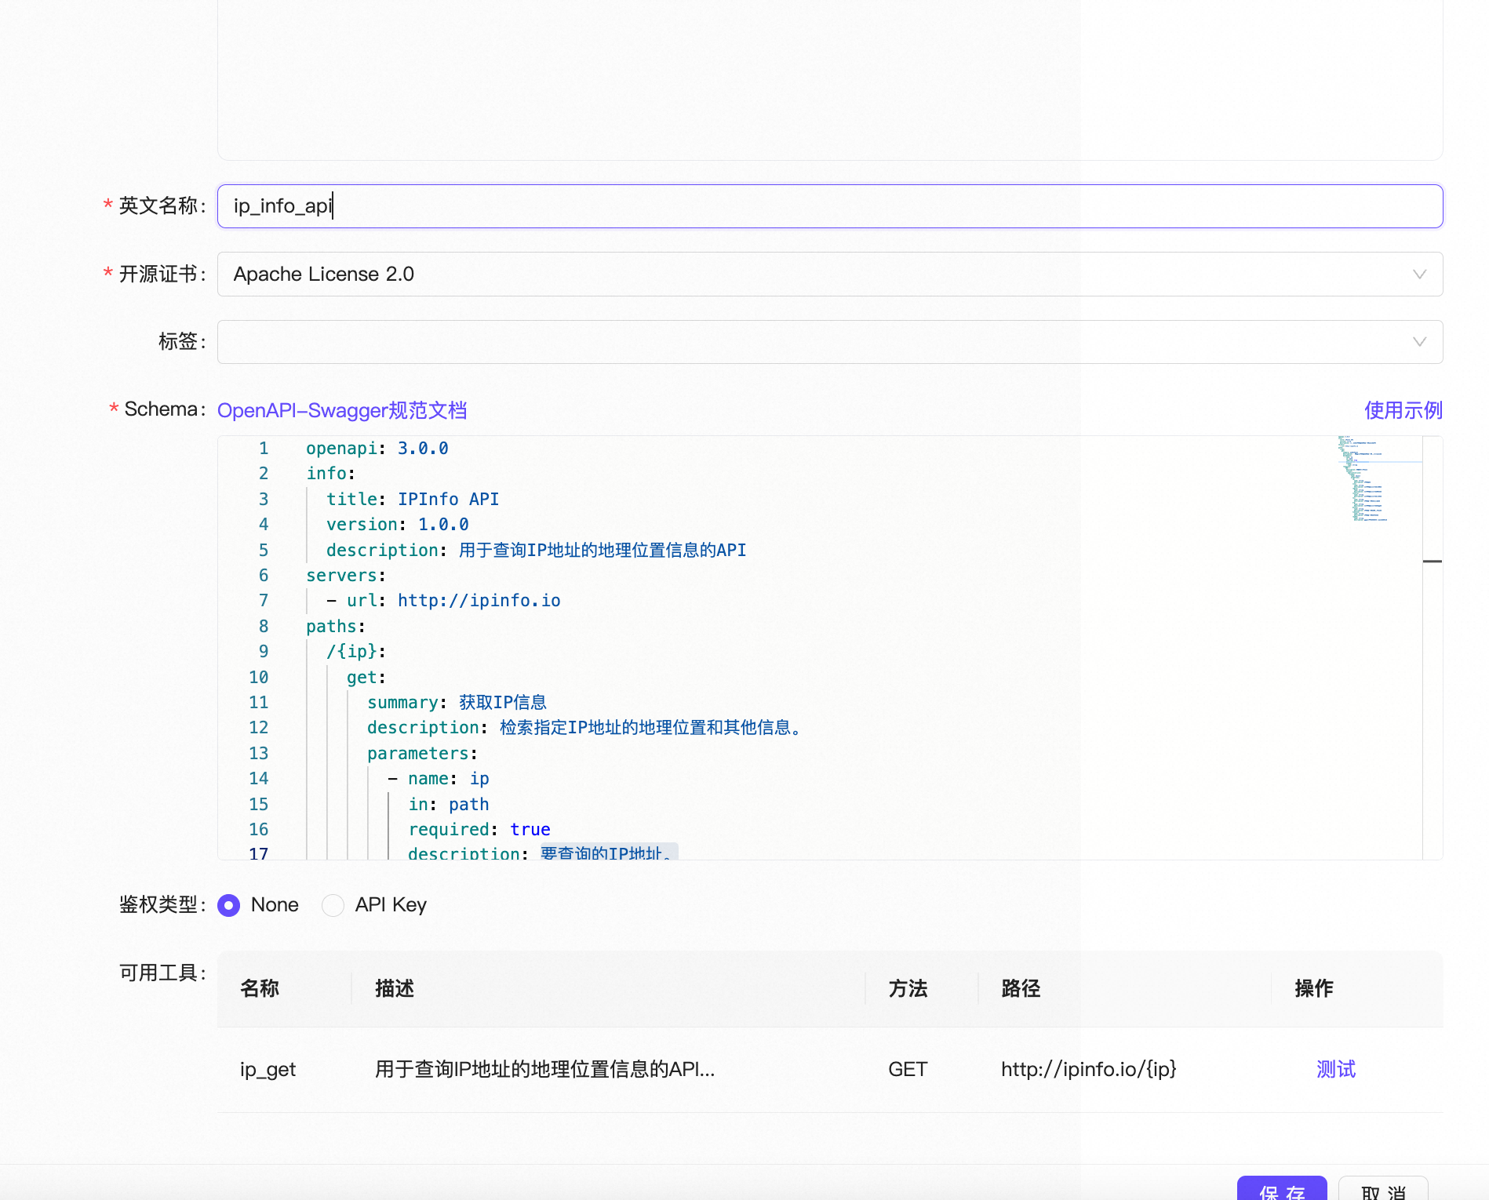Click the 'in: path' schema line
The height and width of the screenshot is (1200, 1489).
tap(449, 805)
